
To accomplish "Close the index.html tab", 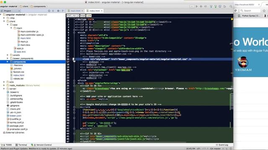I will click(x=102, y=11).
